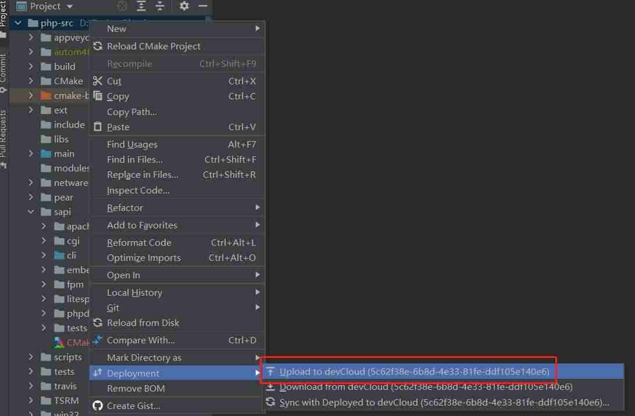The width and height of the screenshot is (635, 416).
Task: Click the GitHub icon beside Create Gist
Action: tap(98, 406)
